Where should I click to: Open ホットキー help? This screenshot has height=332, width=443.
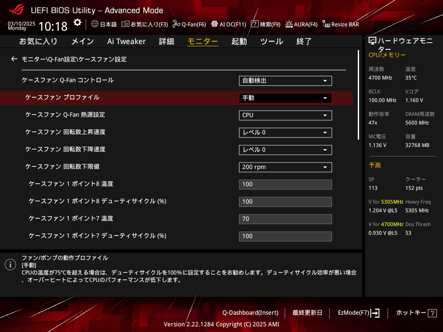tap(411, 313)
